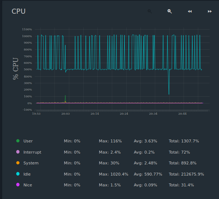The height and width of the screenshot is (199, 219).
Task: Click the rewind double-arrow icon
Action: point(190,12)
